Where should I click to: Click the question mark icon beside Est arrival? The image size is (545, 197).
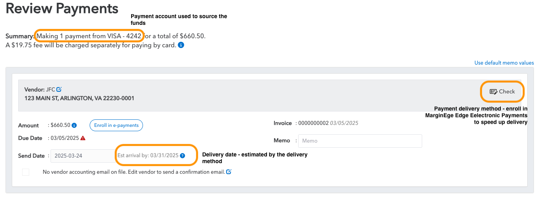click(x=182, y=156)
